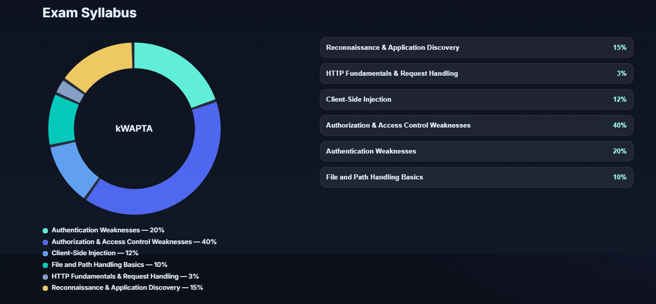Select the HTTP Fundamentals & Request Handling row

tap(476, 74)
